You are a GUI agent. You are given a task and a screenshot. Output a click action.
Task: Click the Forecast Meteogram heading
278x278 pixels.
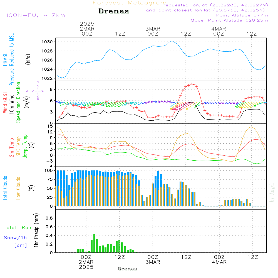(130, 3)
